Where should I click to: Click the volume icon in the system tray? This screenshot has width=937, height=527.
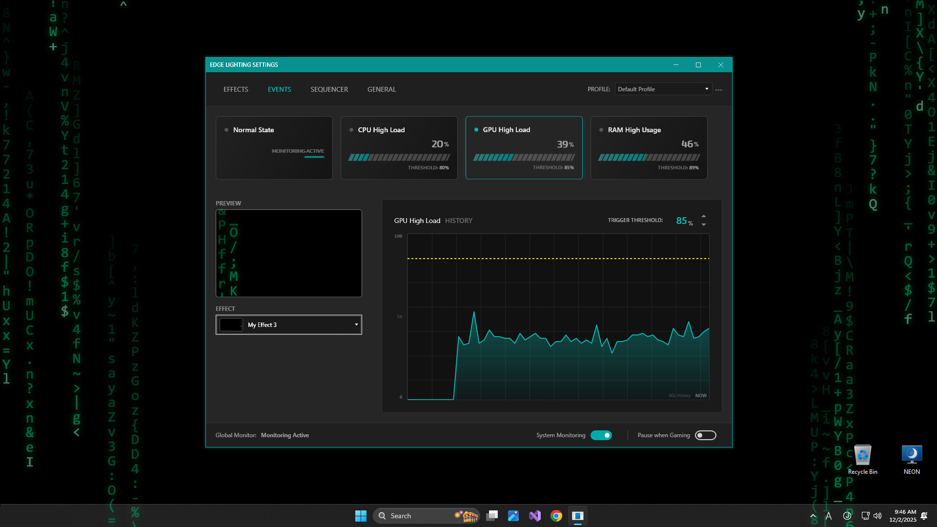(x=878, y=516)
